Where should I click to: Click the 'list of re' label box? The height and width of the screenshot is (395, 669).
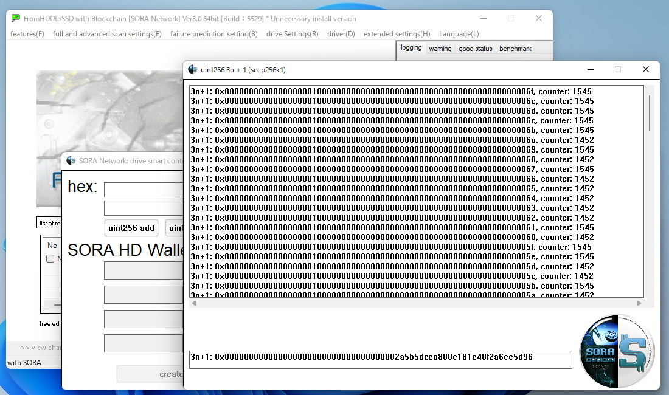click(49, 223)
